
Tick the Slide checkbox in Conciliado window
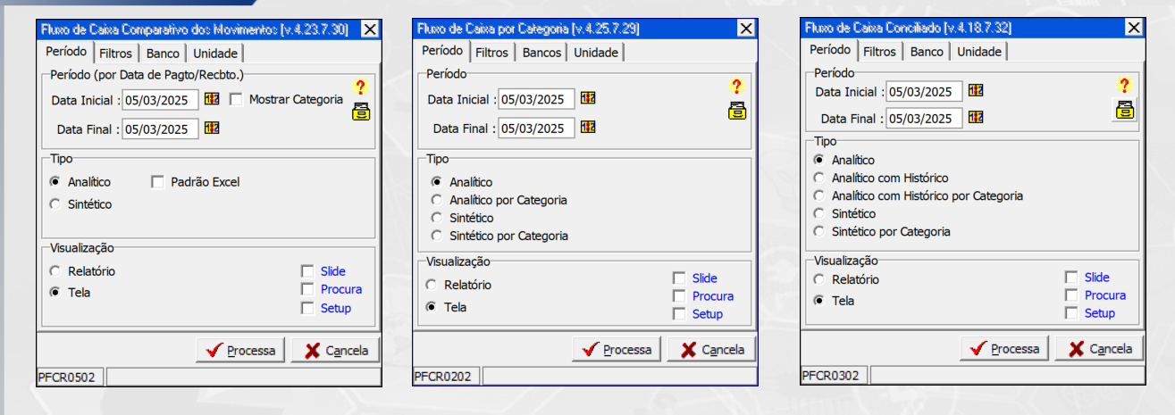coord(1071,278)
